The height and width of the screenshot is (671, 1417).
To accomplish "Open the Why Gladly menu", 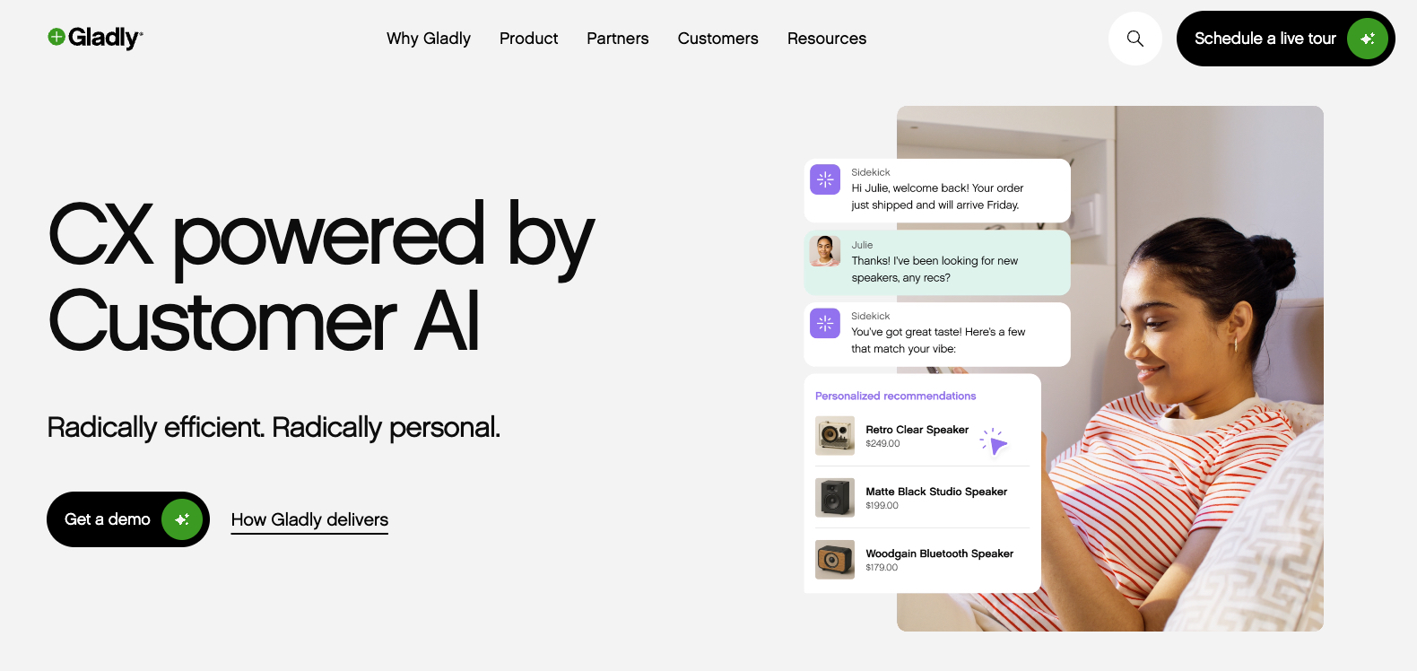I will click(x=429, y=39).
